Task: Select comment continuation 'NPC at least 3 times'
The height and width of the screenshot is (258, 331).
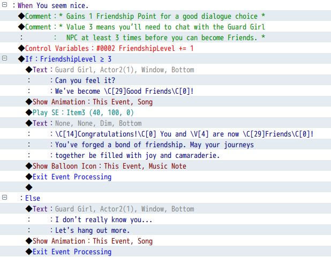Action: pos(165,37)
